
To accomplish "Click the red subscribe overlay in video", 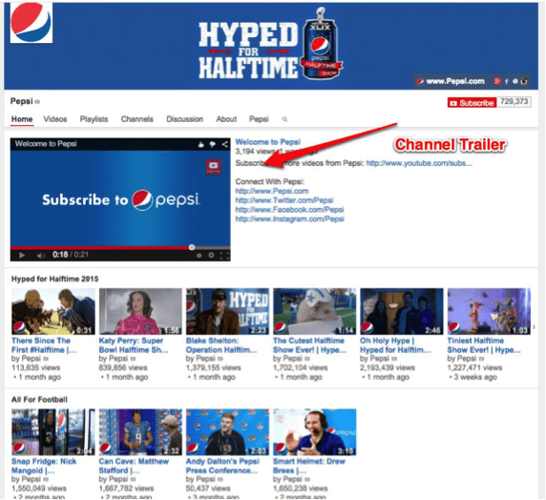I will point(214,166).
